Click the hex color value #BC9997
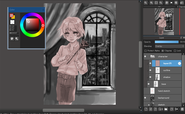Viewport: 185px width, 114px height. click(x=13, y=33)
